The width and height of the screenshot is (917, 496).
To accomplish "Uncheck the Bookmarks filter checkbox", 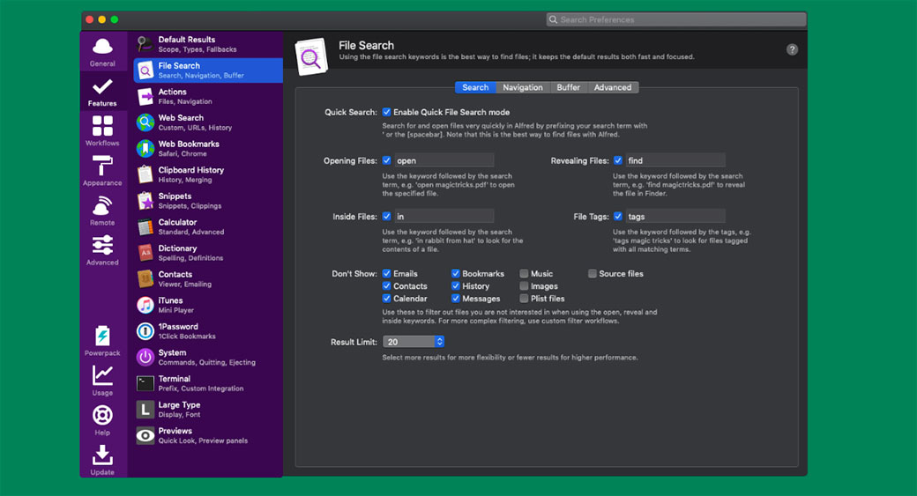I will coord(456,274).
